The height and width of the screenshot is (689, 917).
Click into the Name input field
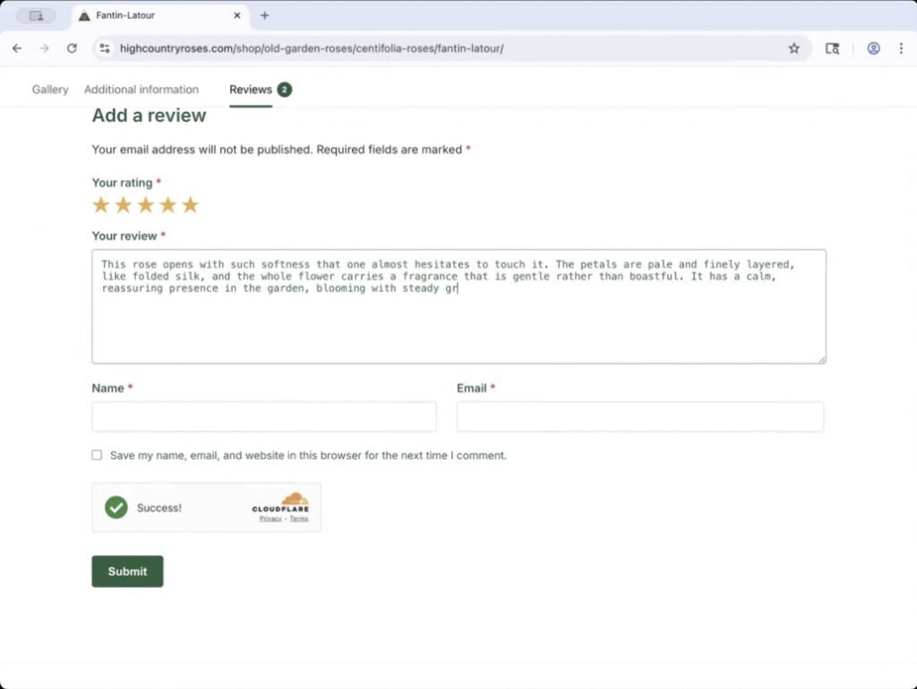pyautogui.click(x=264, y=417)
